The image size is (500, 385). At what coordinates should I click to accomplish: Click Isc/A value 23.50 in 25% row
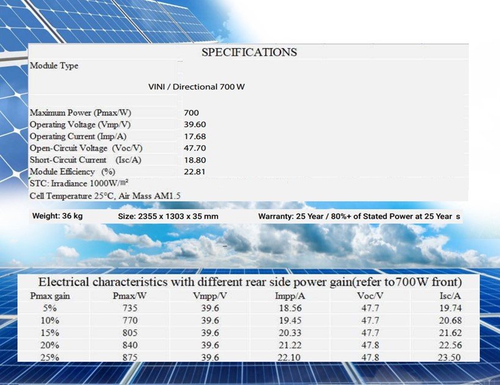(x=449, y=358)
